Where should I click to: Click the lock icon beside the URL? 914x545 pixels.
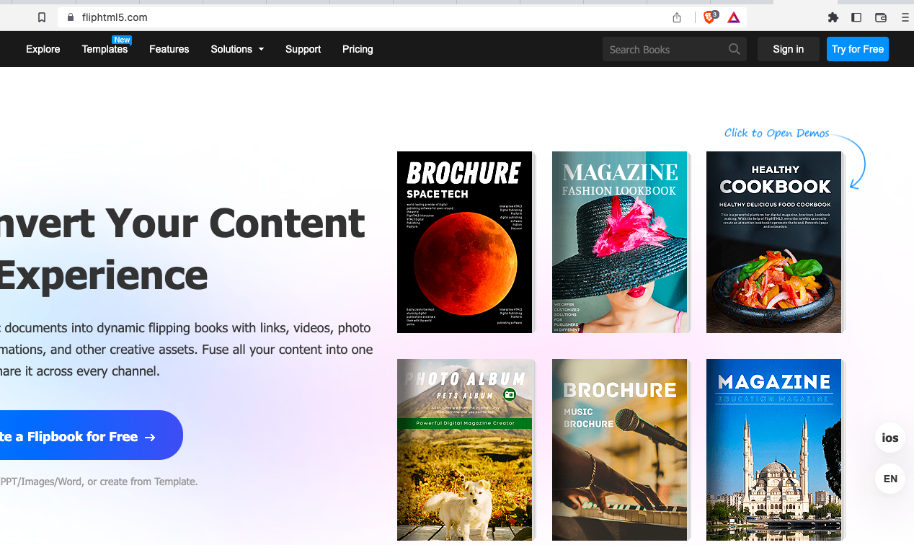pyautogui.click(x=71, y=17)
